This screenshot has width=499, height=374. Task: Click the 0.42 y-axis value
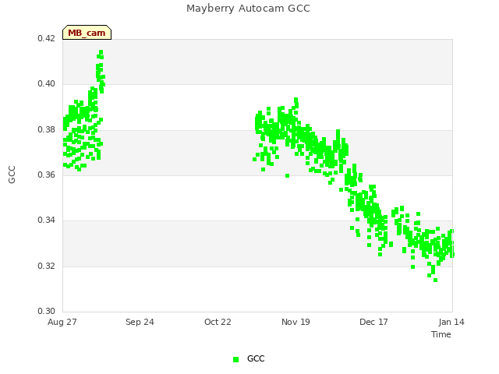pos(47,38)
